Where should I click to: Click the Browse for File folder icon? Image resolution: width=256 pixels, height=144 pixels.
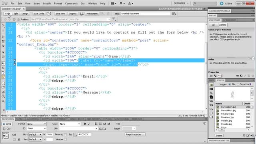point(104,129)
